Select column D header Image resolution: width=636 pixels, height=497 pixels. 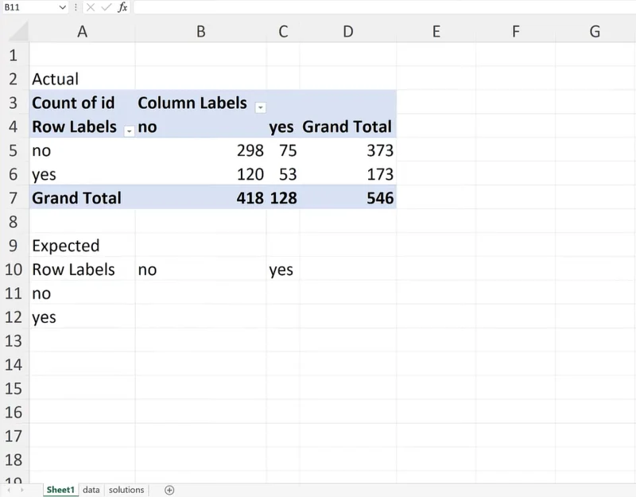click(x=348, y=31)
